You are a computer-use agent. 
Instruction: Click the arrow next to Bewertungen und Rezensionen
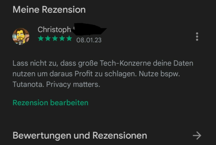tap(197, 136)
